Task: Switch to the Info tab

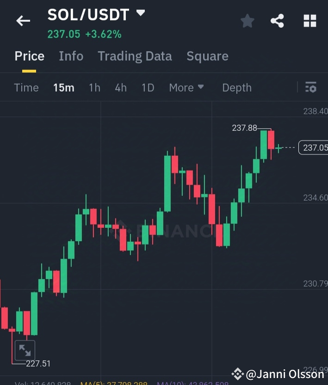Action: [71, 56]
